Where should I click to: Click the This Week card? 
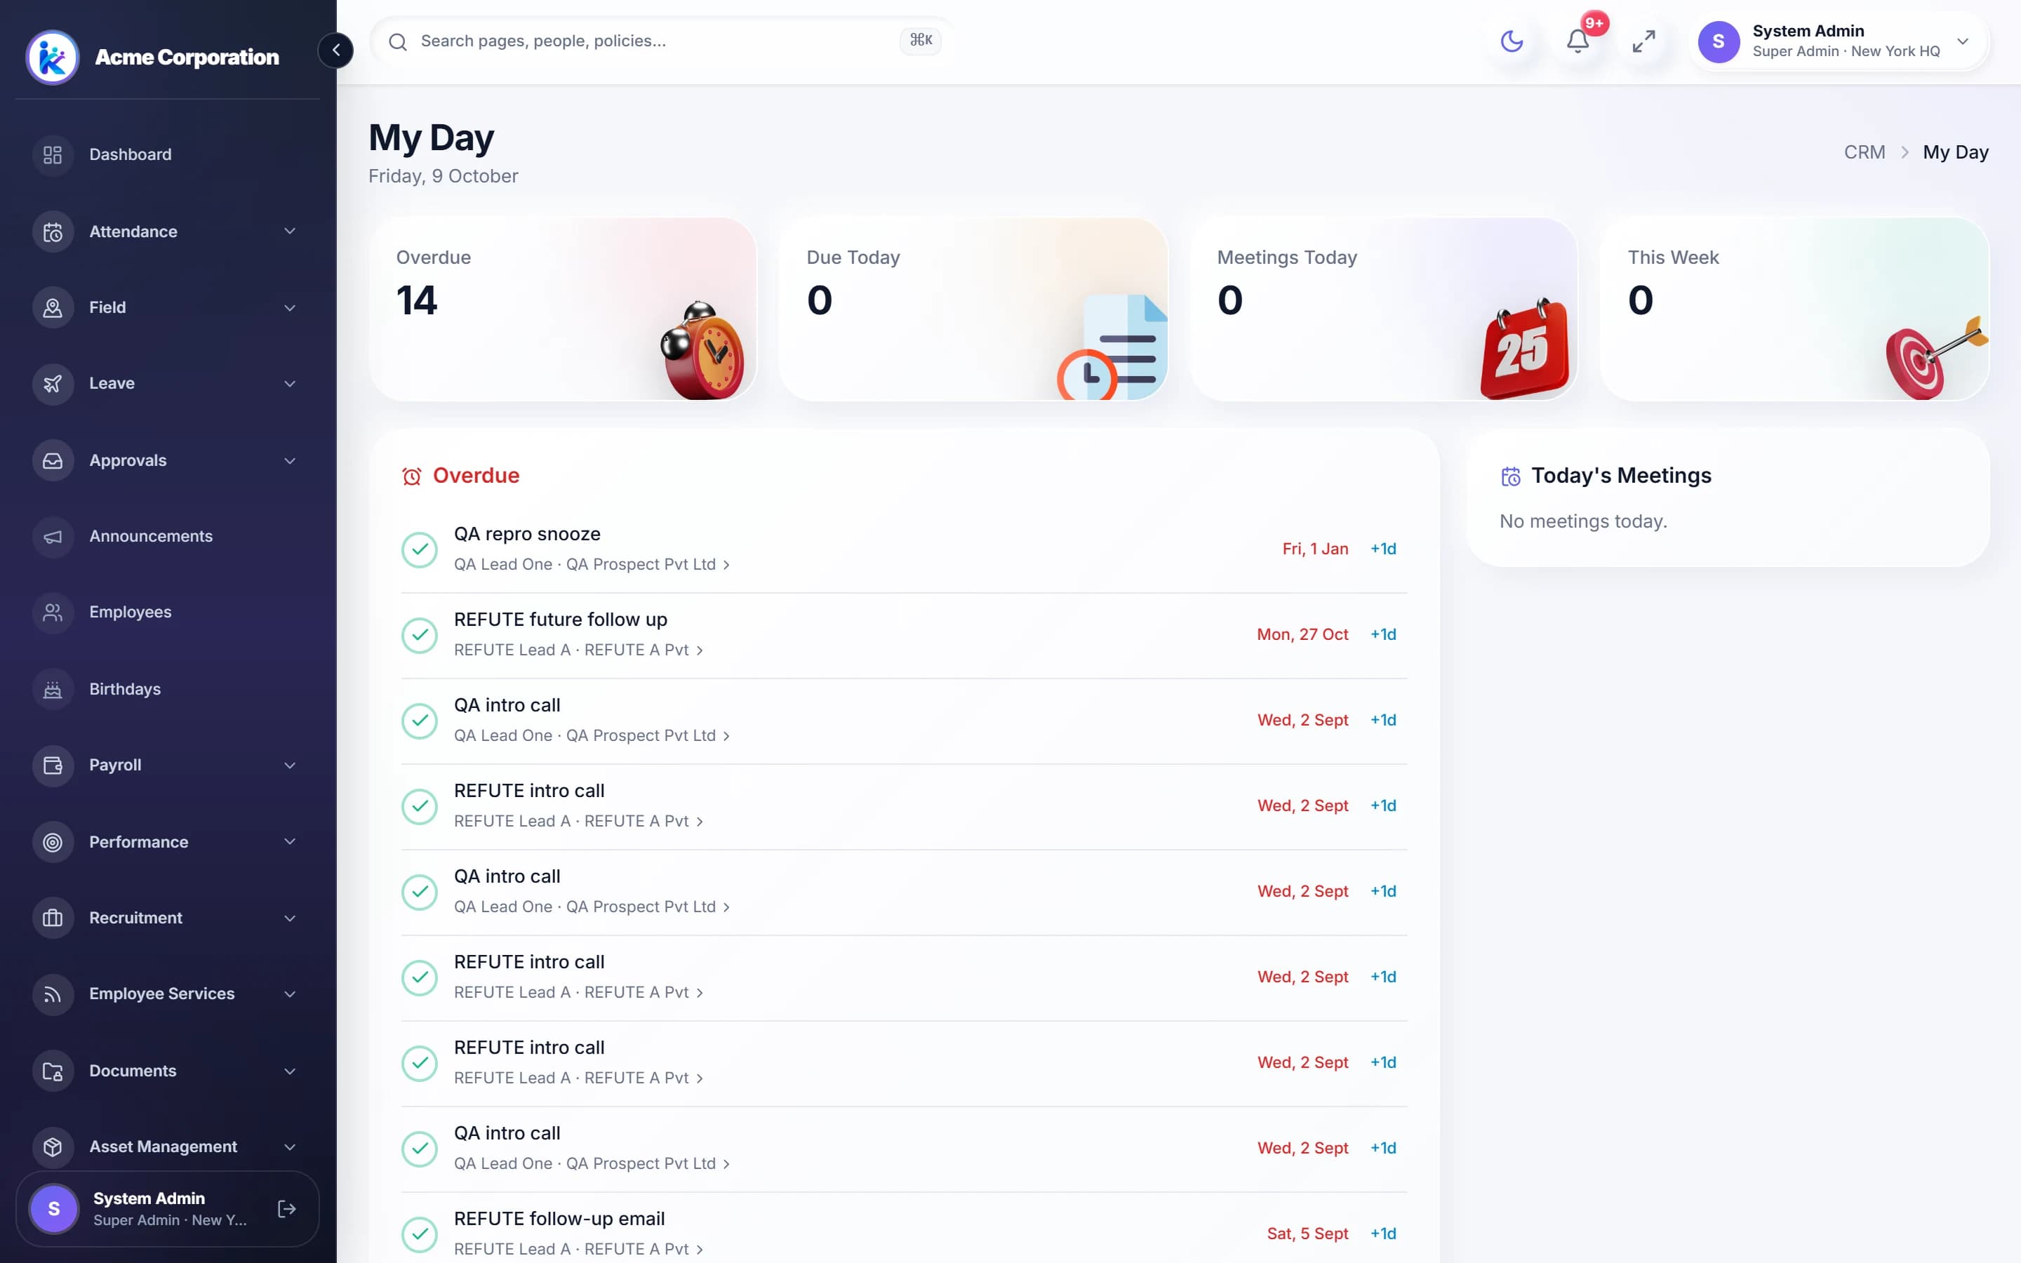(x=1794, y=309)
